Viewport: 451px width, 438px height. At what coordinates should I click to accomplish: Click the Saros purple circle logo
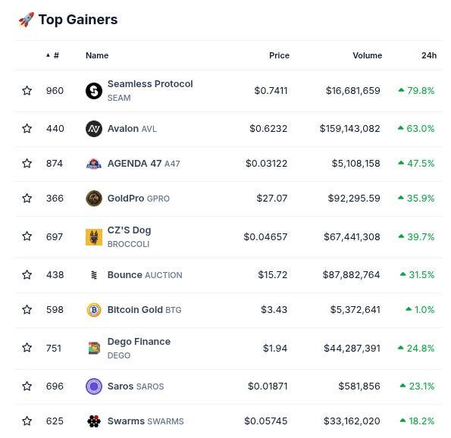pos(94,386)
